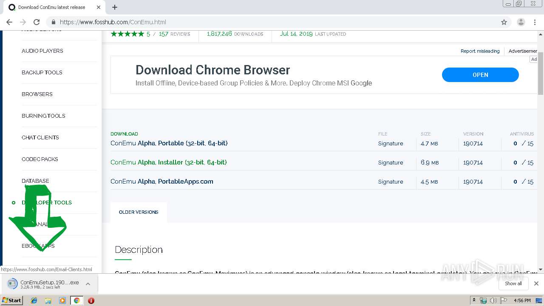The height and width of the screenshot is (306, 544).
Task: Click the network tray icon
Action: tap(483, 300)
